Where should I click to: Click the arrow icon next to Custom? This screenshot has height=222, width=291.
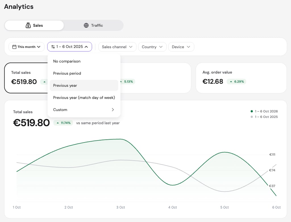click(113, 110)
